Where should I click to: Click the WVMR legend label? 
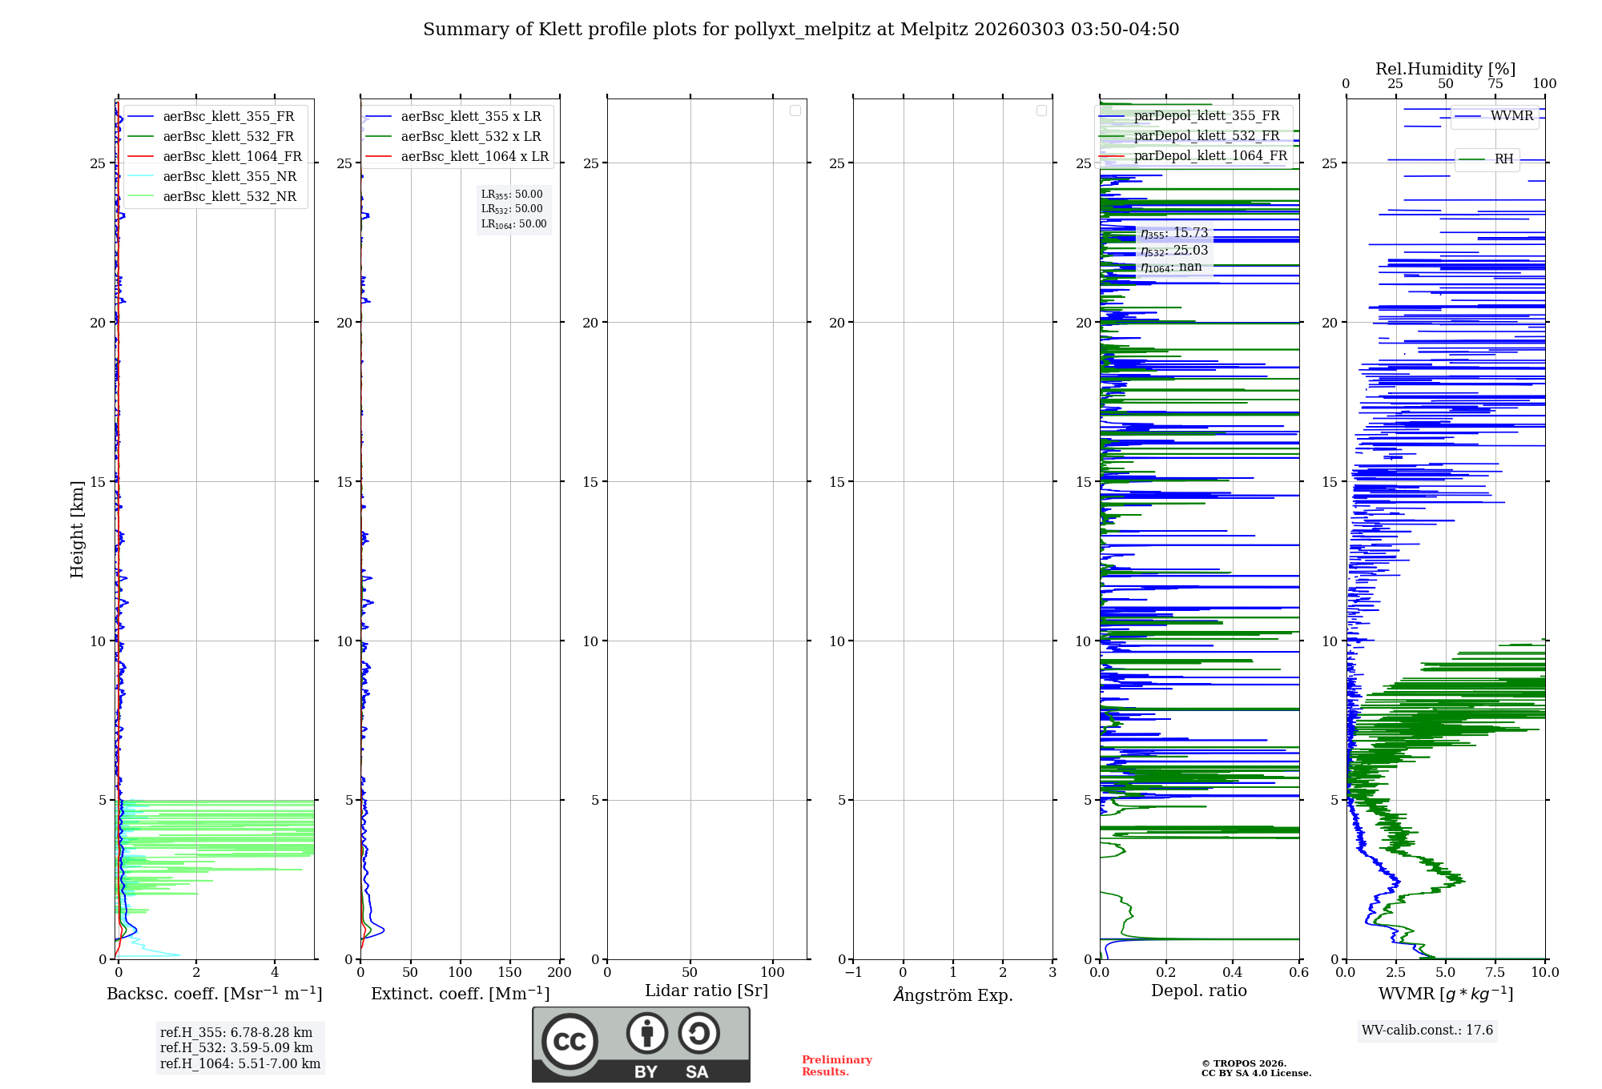click(1511, 116)
